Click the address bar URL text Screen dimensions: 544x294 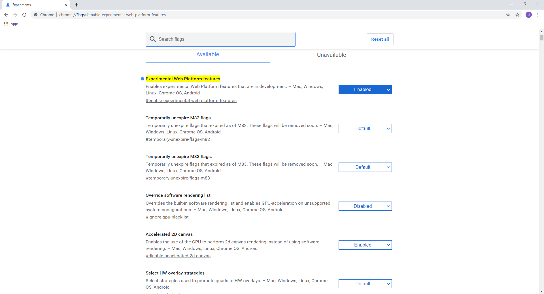click(112, 15)
